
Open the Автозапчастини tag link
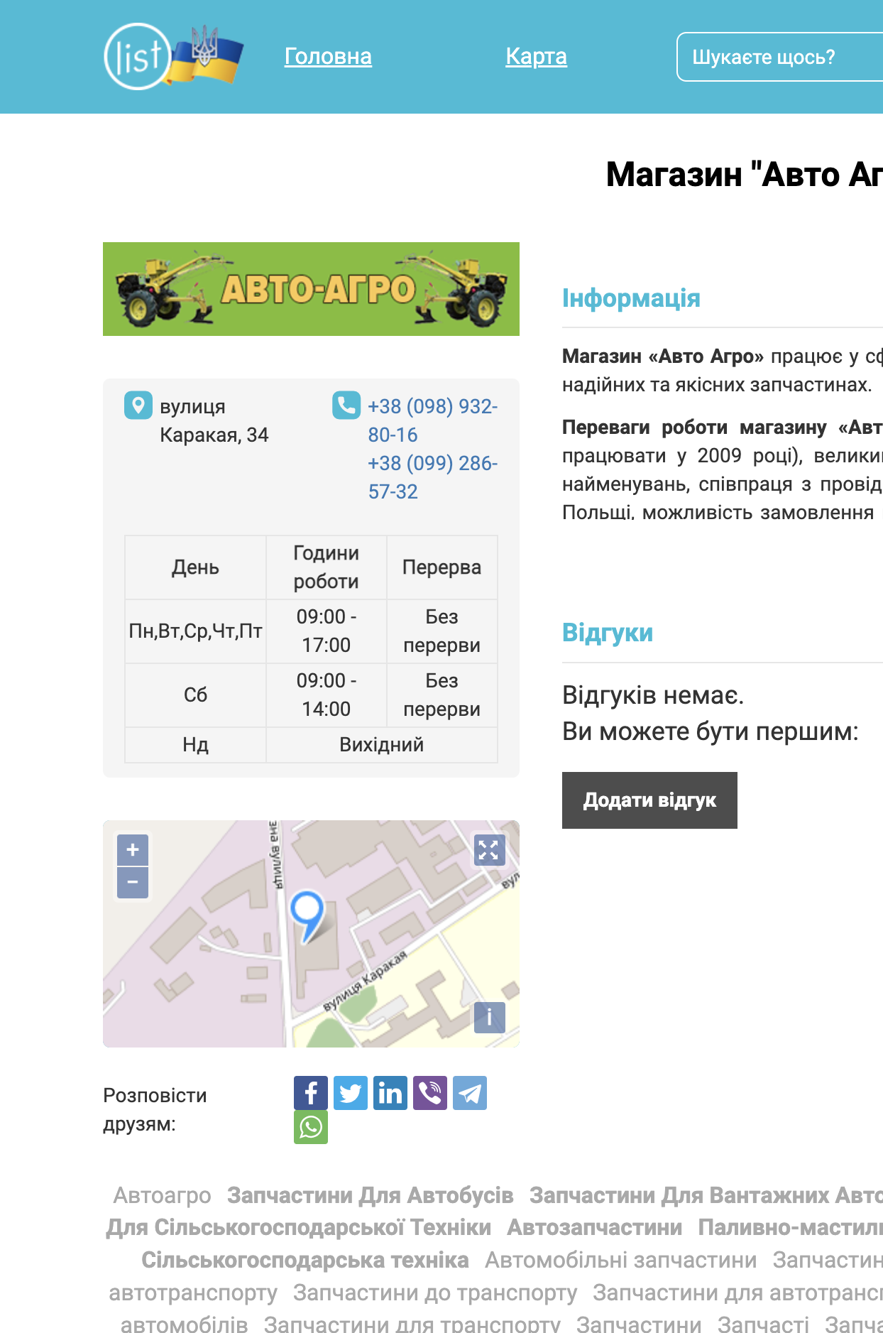(595, 1227)
